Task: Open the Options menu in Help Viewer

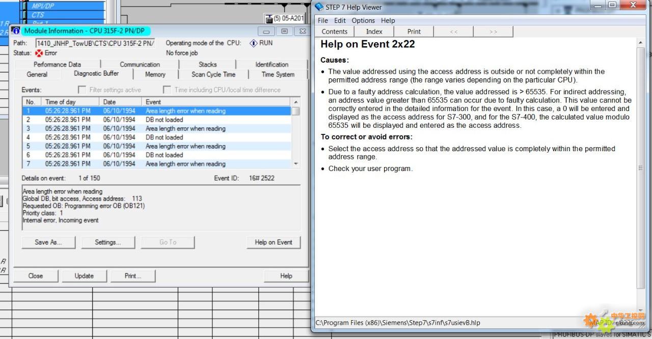Action: tap(363, 20)
